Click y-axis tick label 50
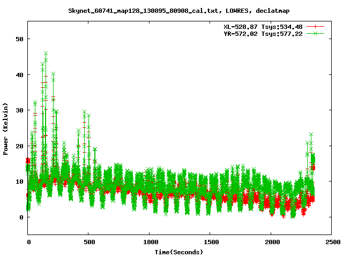 click(19, 39)
